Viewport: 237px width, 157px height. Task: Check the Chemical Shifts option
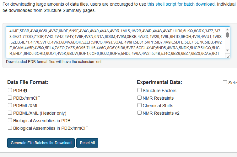pyautogui.click(x=139, y=105)
